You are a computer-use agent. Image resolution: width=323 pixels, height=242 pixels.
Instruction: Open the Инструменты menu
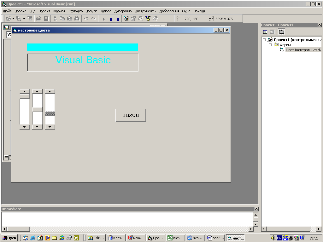coord(145,11)
